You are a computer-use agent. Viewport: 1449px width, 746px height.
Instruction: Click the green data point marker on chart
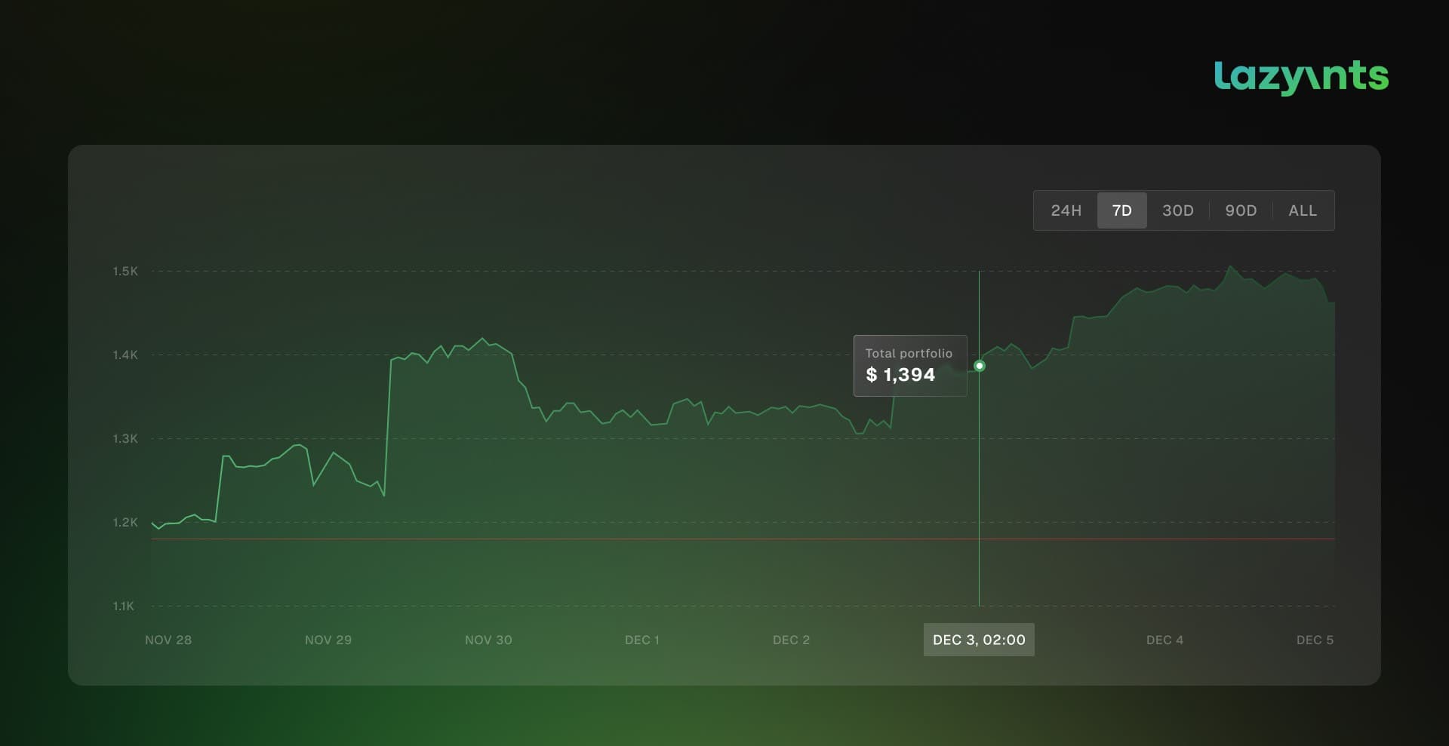[x=979, y=366]
